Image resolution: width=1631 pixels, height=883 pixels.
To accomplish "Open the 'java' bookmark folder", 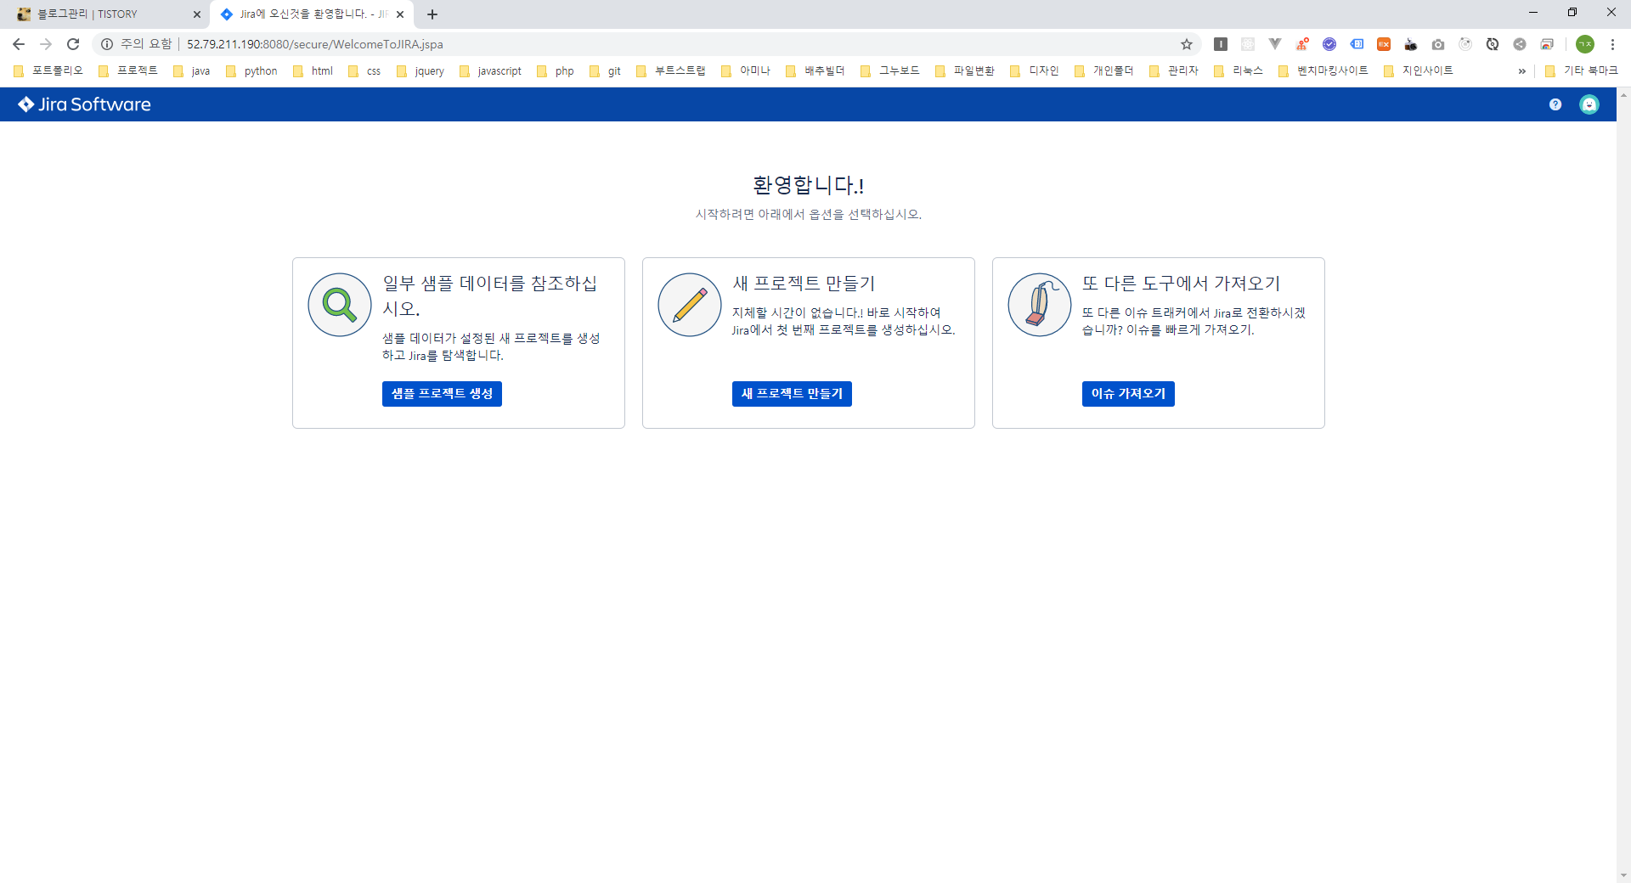I will tap(191, 71).
